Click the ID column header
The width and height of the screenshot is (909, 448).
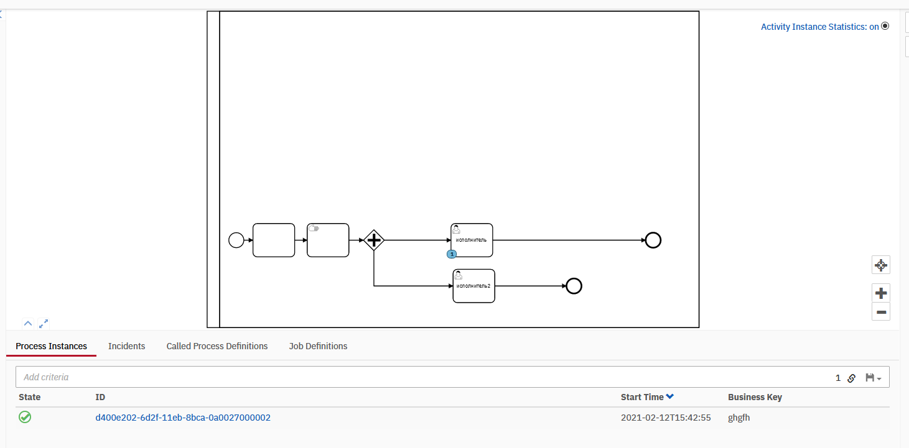tap(100, 397)
